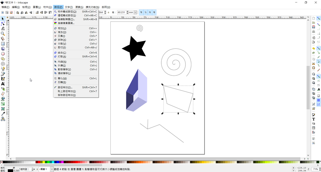Select the Selector arrow tool
This screenshot has width=321, height=172.
pos(3,18)
